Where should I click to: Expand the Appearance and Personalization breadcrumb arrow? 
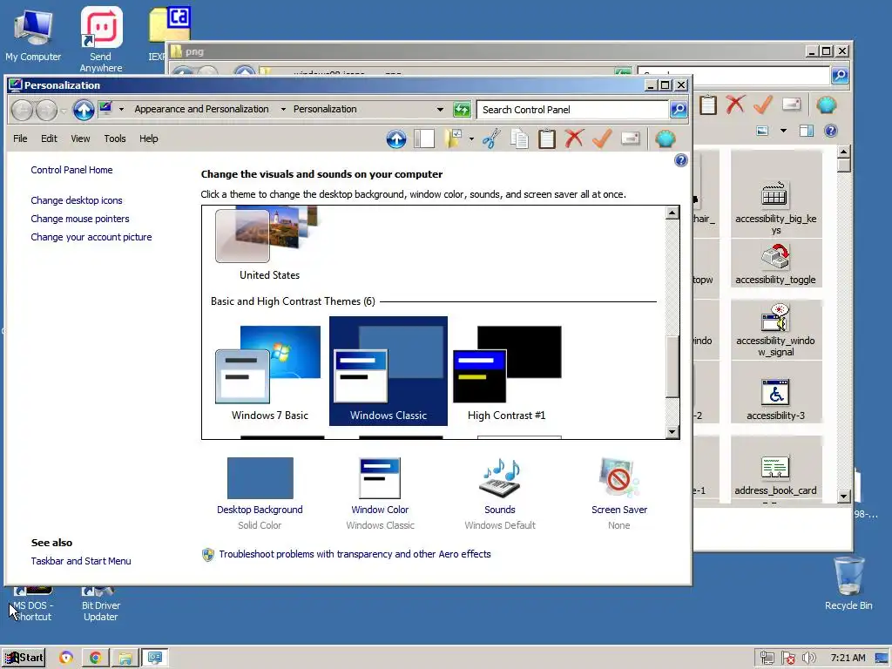pyautogui.click(x=283, y=109)
